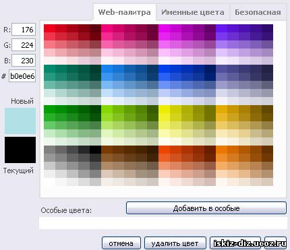The height and width of the screenshot is (250, 290).
Task: Pick the bright orange swatch in bottom-right block
Action: 221,150
